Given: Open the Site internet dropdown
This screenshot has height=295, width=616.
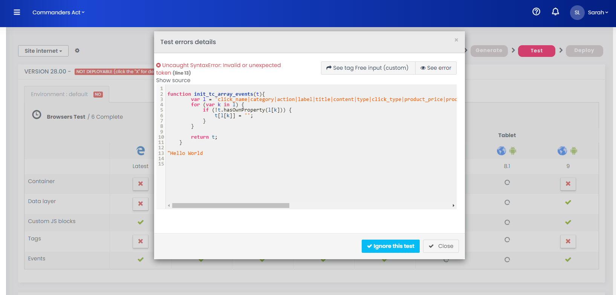Looking at the screenshot, I should [x=43, y=51].
